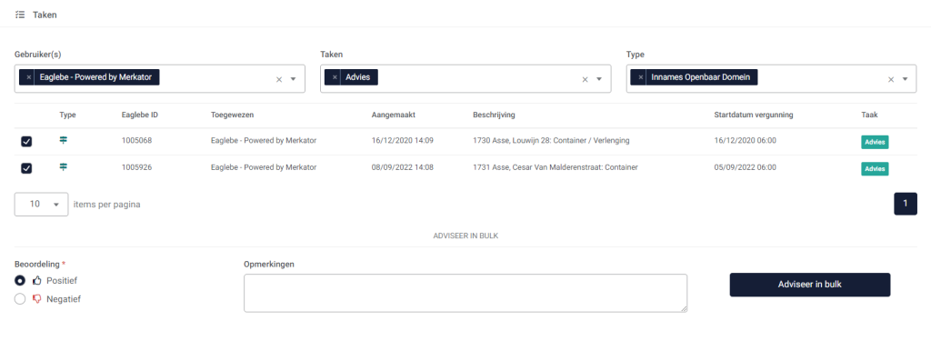Remove the Advies filter tag
This screenshot has height=351, width=931.
coord(335,77)
